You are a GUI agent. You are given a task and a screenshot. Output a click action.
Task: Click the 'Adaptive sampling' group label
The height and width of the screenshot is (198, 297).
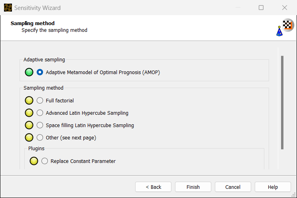click(44, 60)
